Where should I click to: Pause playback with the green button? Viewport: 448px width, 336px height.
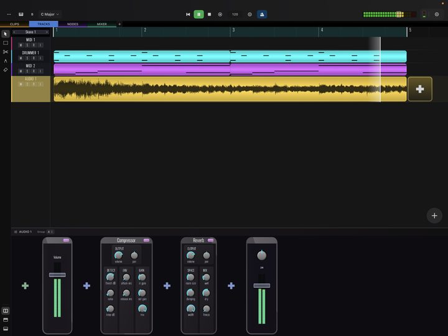click(x=199, y=14)
